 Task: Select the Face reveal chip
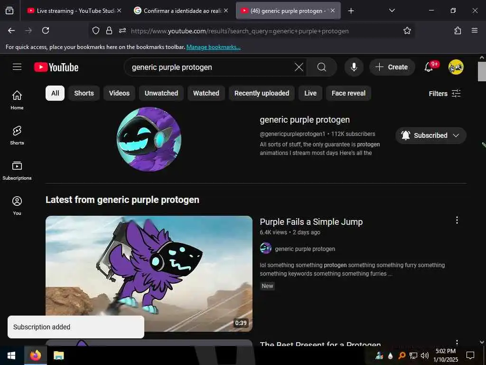coord(348,93)
